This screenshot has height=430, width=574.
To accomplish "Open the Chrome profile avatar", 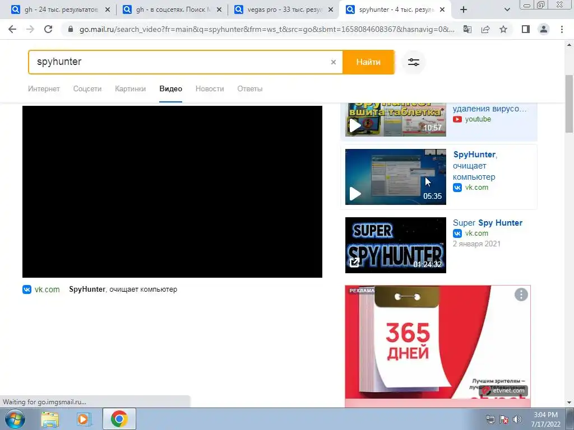I will coord(544,29).
